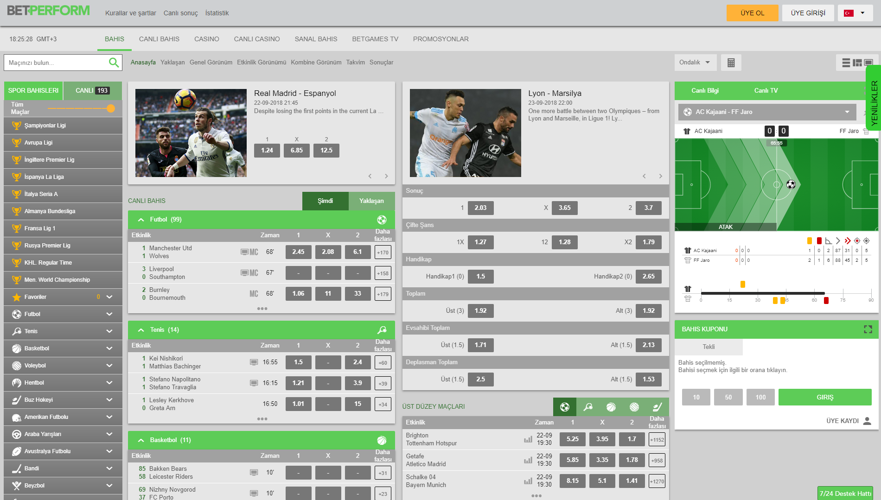
Task: Switch to the CANLI sidebar mode
Action: pyautogui.click(x=92, y=90)
